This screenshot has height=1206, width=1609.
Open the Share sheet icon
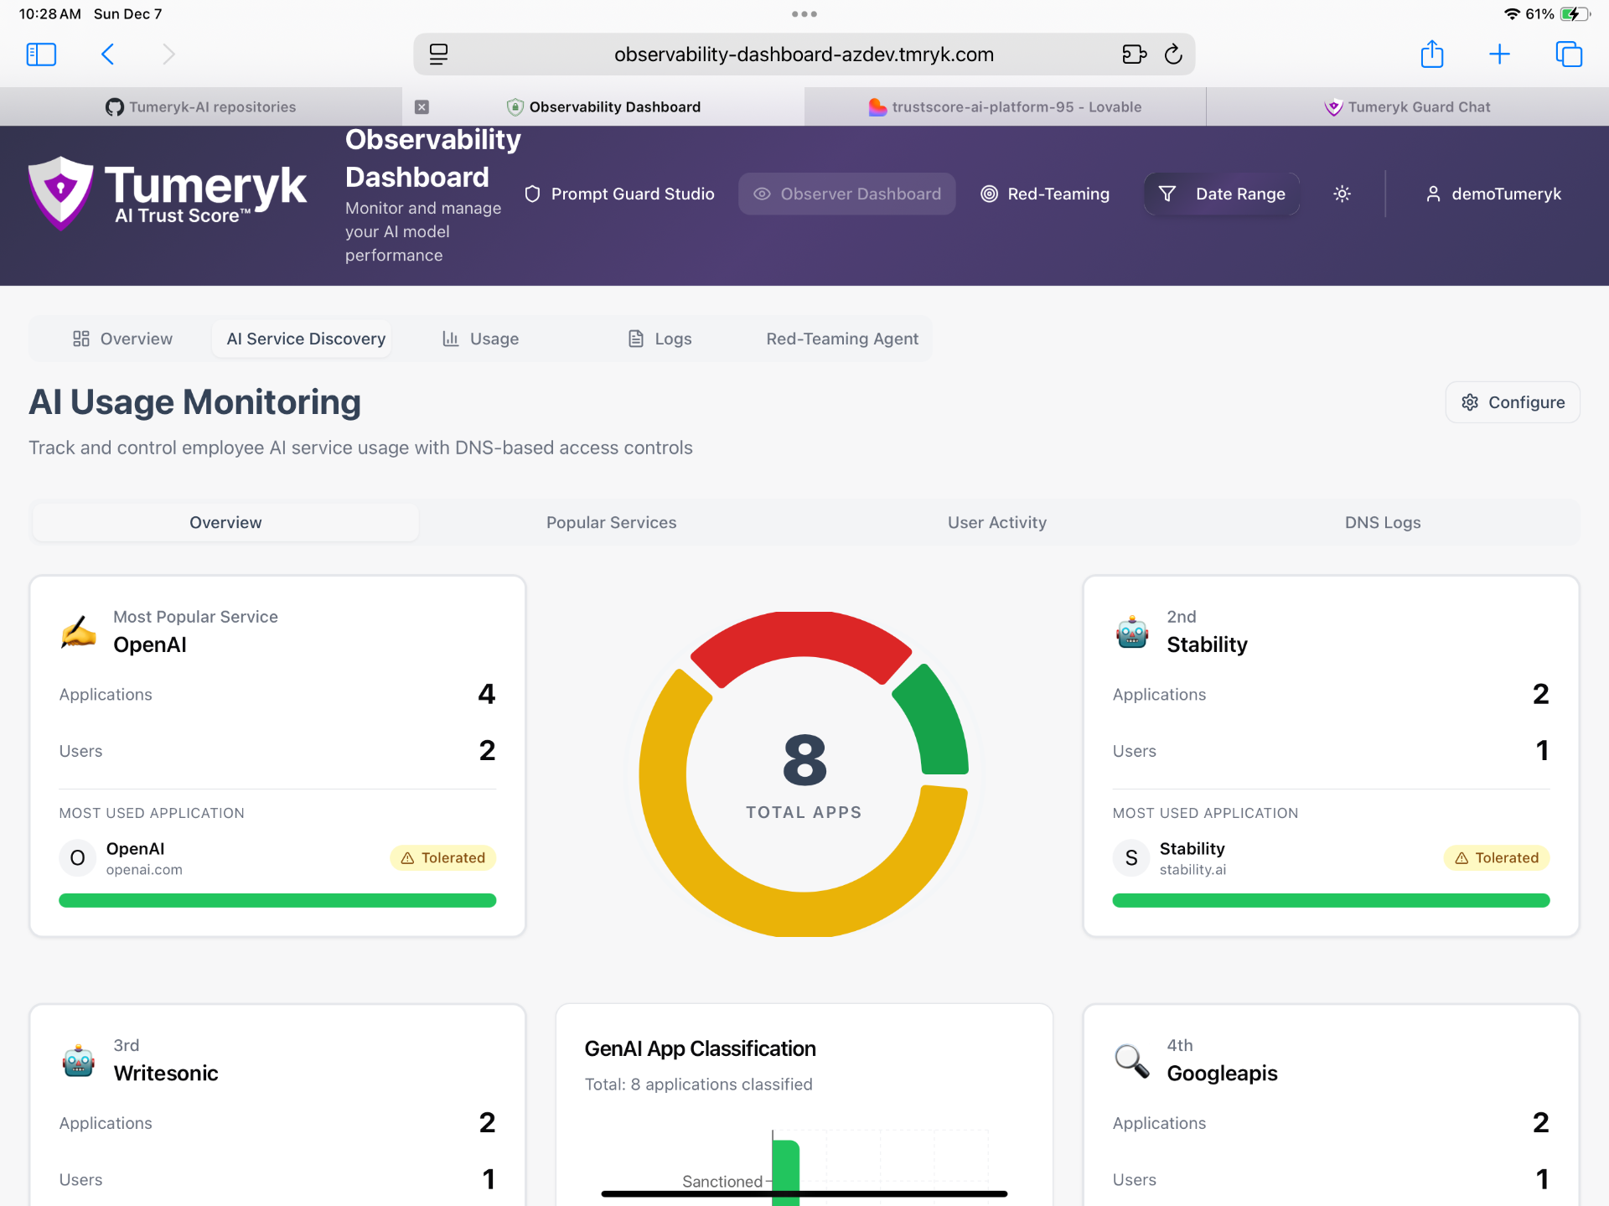click(1432, 54)
